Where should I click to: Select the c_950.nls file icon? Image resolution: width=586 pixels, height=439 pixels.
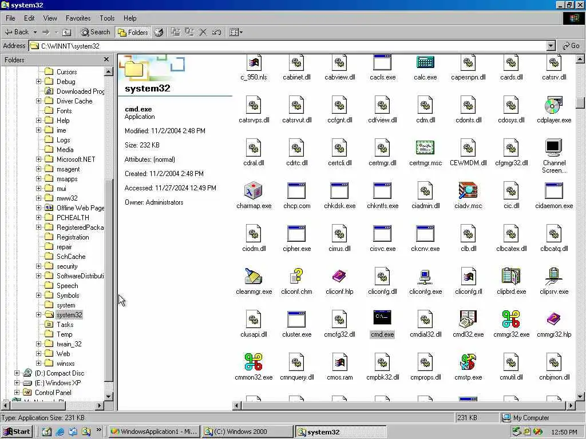coord(254,63)
